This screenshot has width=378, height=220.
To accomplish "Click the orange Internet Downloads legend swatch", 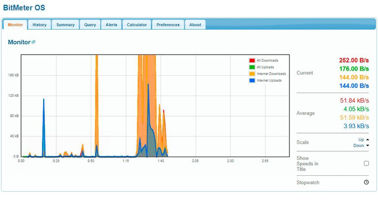I will 252,74.
